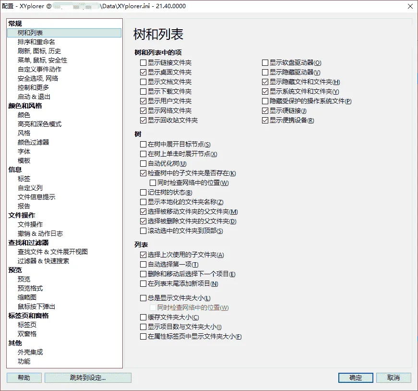Uncheck 显示桌面文件夹 option
This screenshot has height=391, width=418.
pos(143,73)
